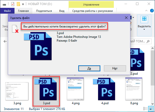Click the search magnifier icon

148,41
